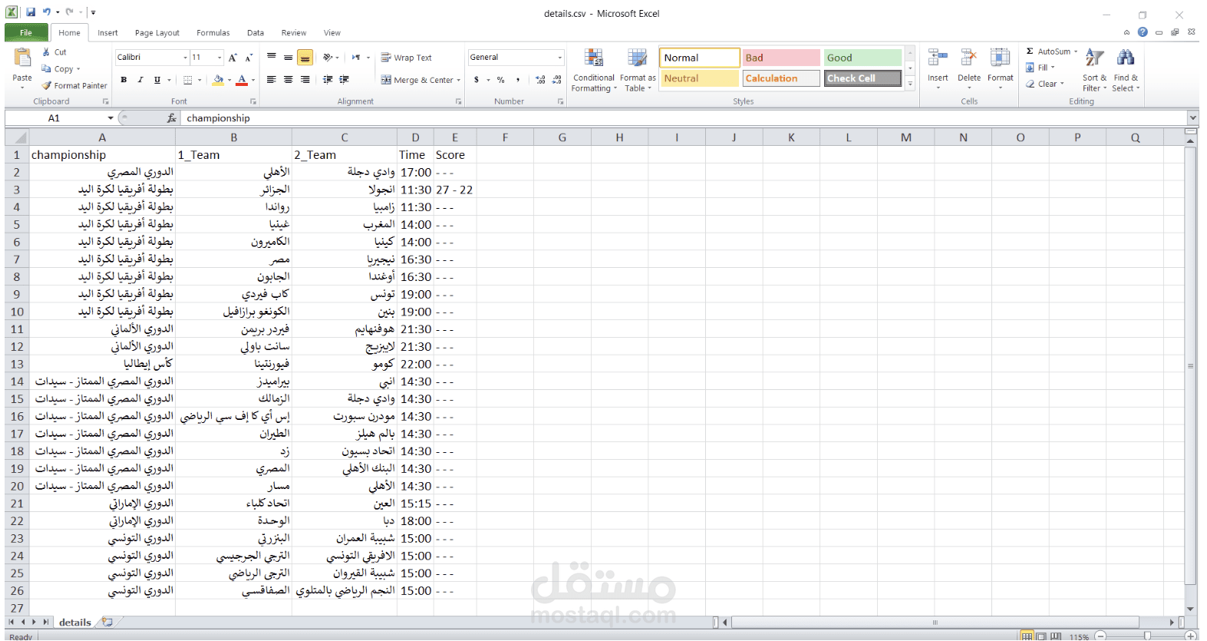Apply the Bad cell style
1207x641 pixels.
(x=781, y=58)
